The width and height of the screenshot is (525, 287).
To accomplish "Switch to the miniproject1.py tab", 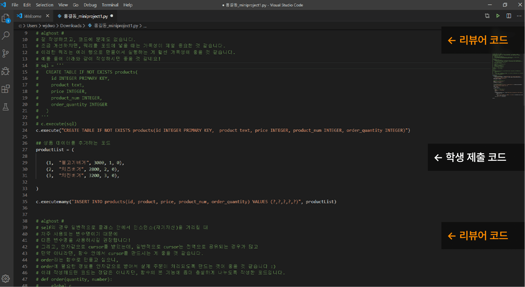I will pos(86,16).
